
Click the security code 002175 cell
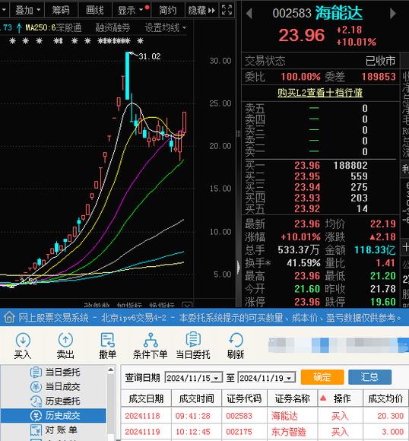tap(239, 432)
